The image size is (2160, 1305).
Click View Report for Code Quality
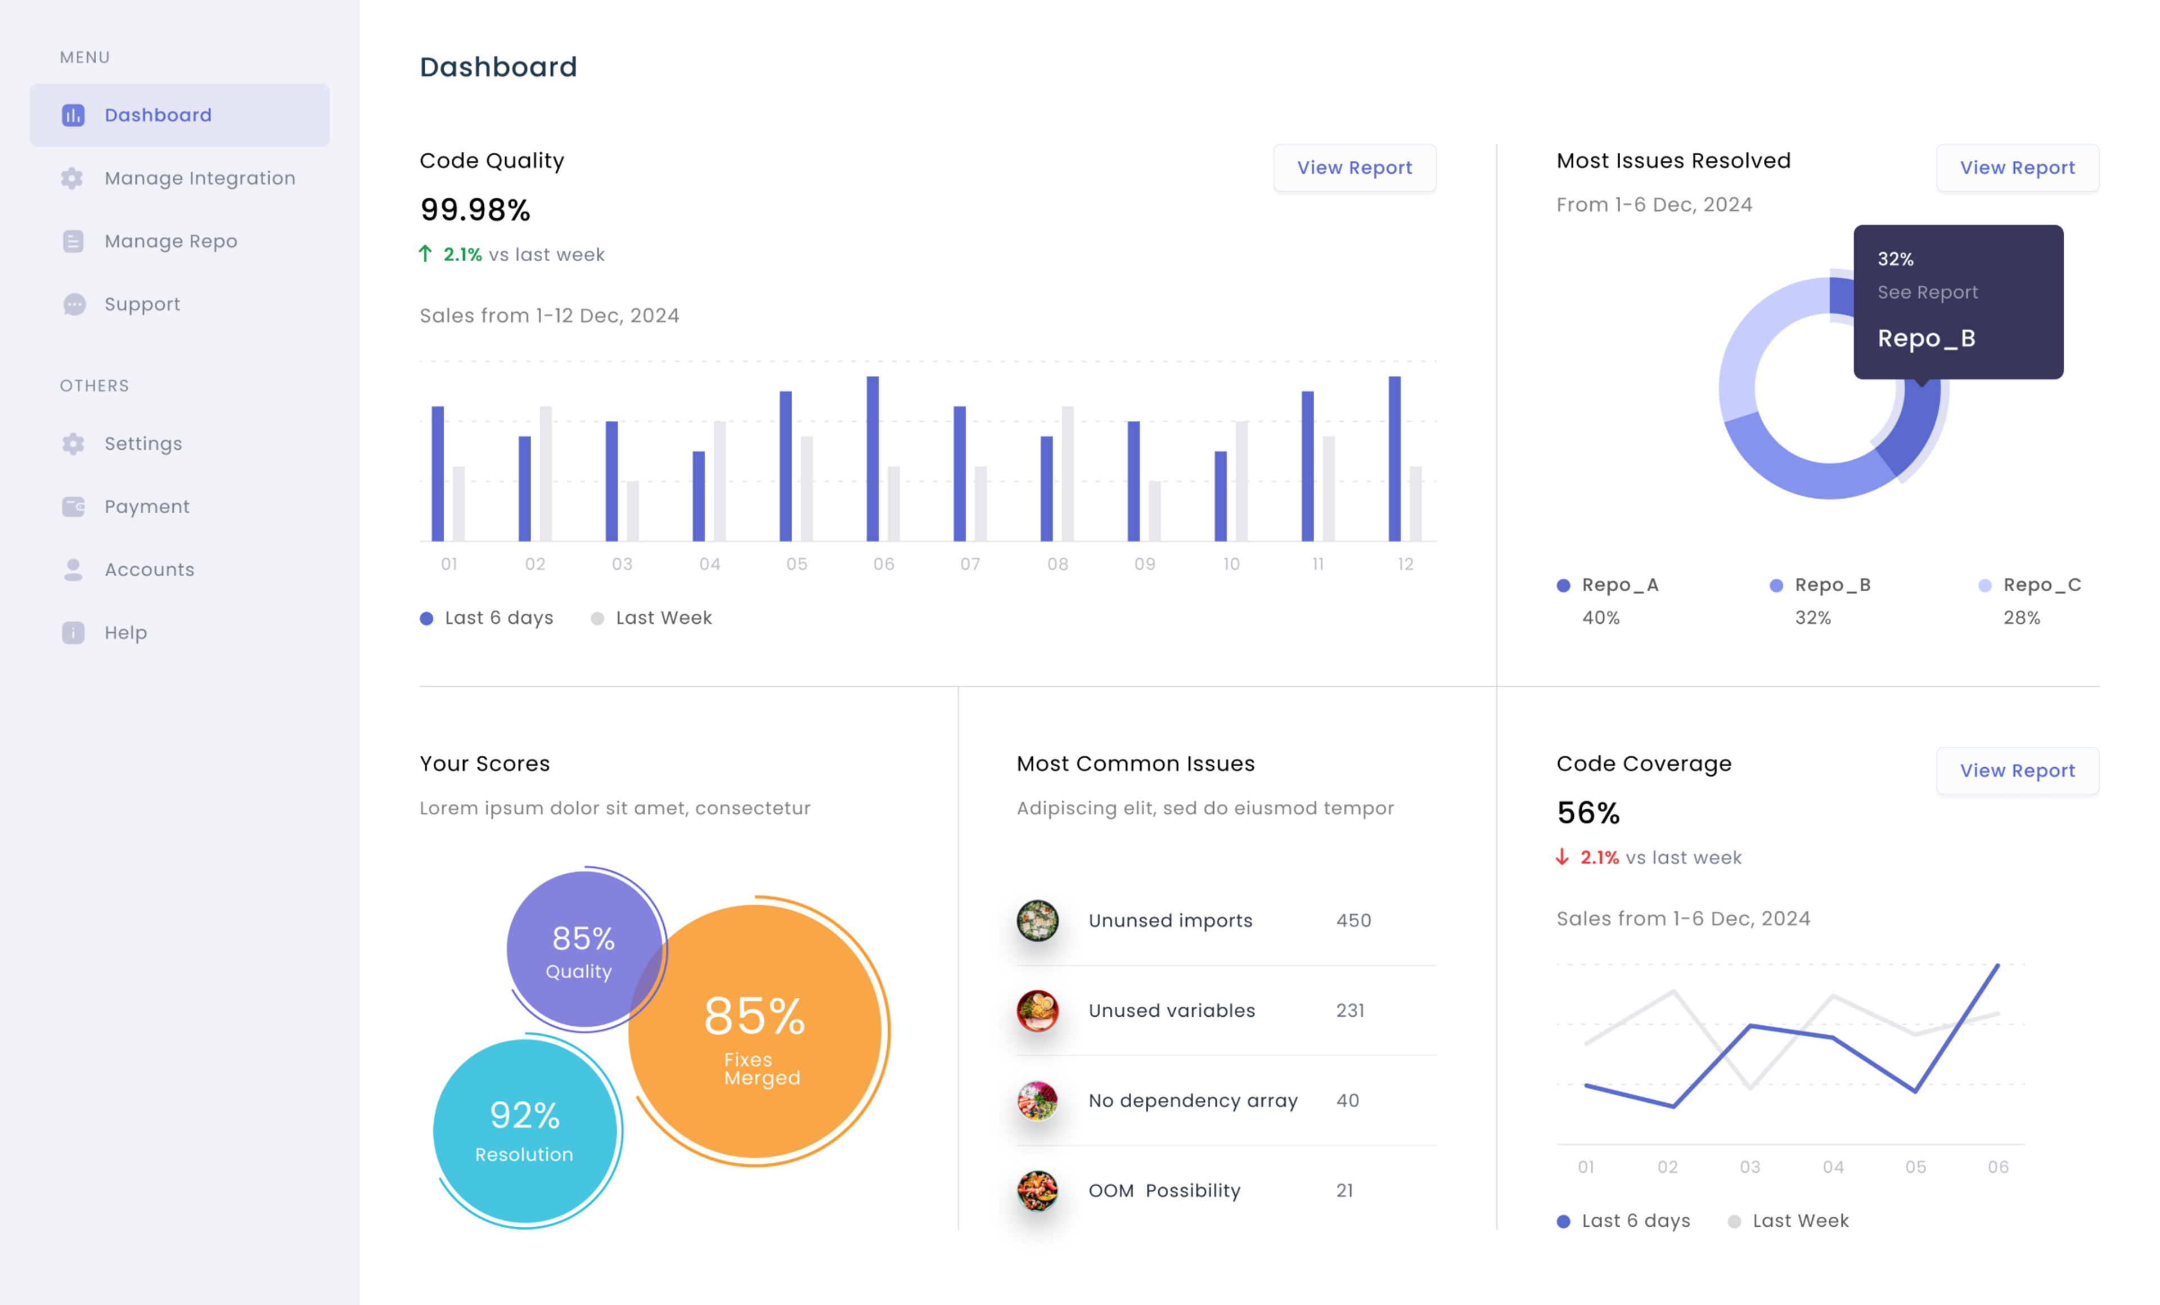point(1354,168)
